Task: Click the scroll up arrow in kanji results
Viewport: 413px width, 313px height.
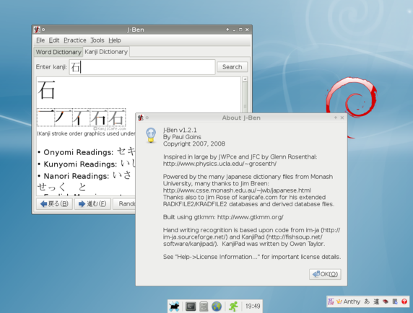Action: [x=245, y=79]
